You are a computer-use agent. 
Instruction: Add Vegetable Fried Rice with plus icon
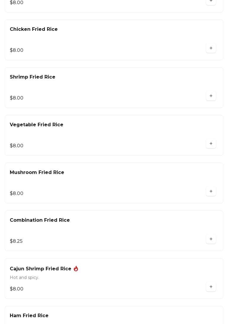[211, 144]
